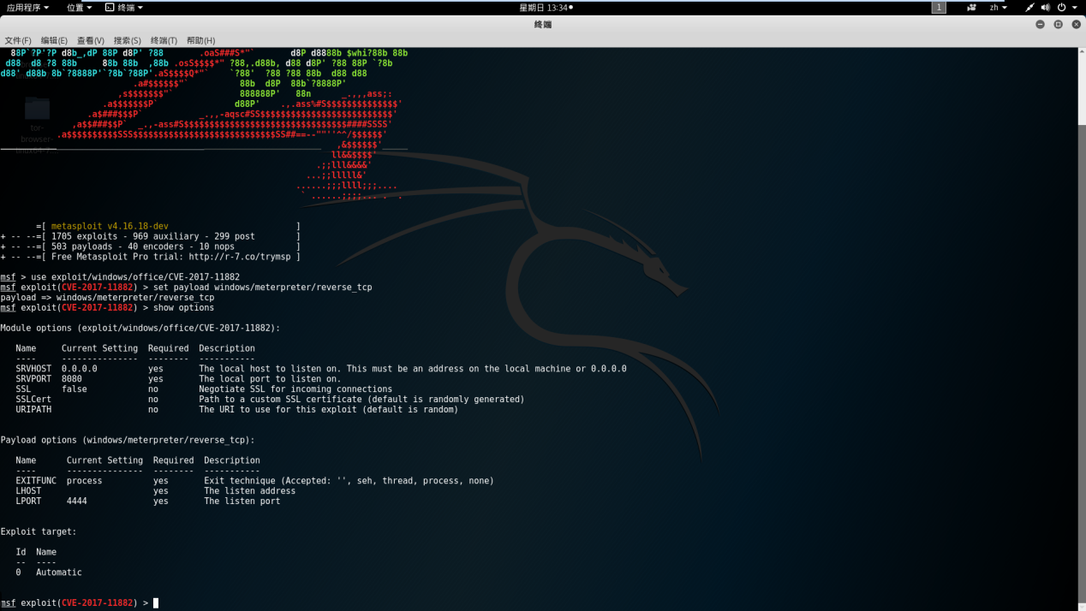
Task: Open the 搜索(S) menu
Action: [127, 40]
